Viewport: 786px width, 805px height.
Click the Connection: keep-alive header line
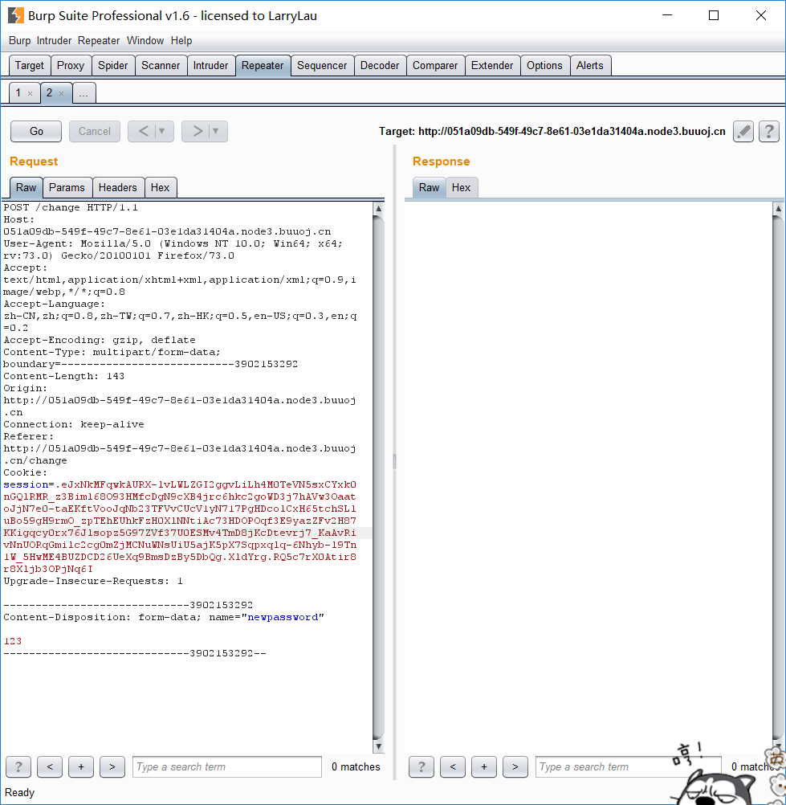point(73,424)
